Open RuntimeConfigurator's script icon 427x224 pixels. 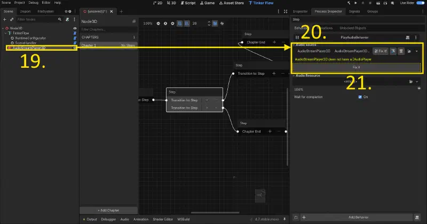[75, 38]
